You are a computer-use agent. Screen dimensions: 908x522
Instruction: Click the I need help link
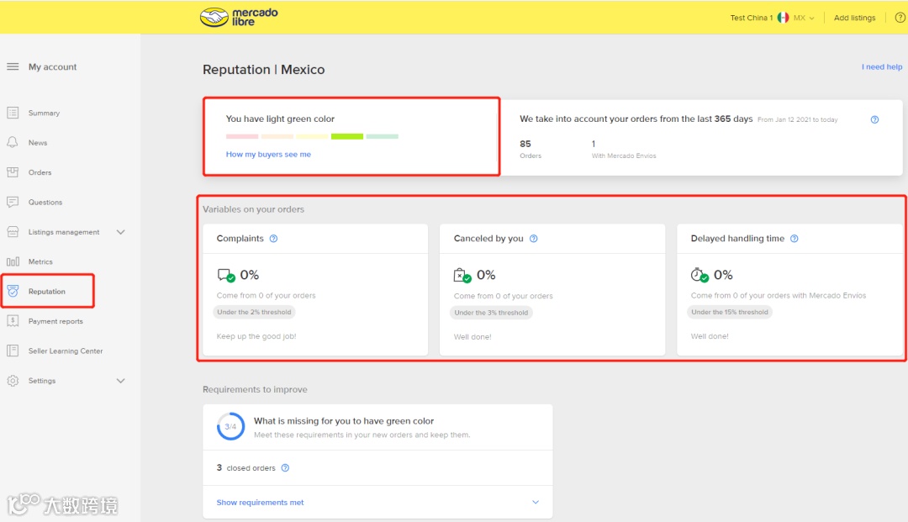(x=881, y=66)
